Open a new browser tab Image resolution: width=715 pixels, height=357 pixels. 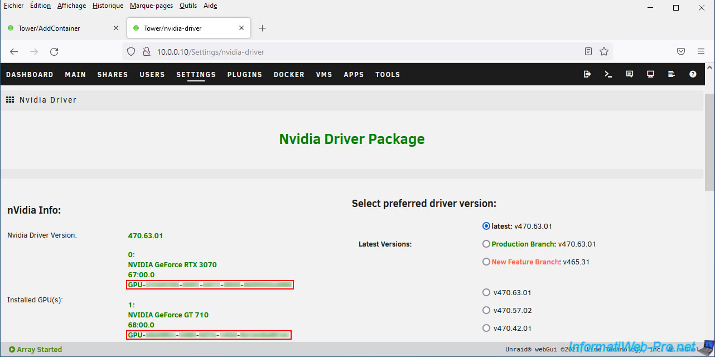pos(263,28)
